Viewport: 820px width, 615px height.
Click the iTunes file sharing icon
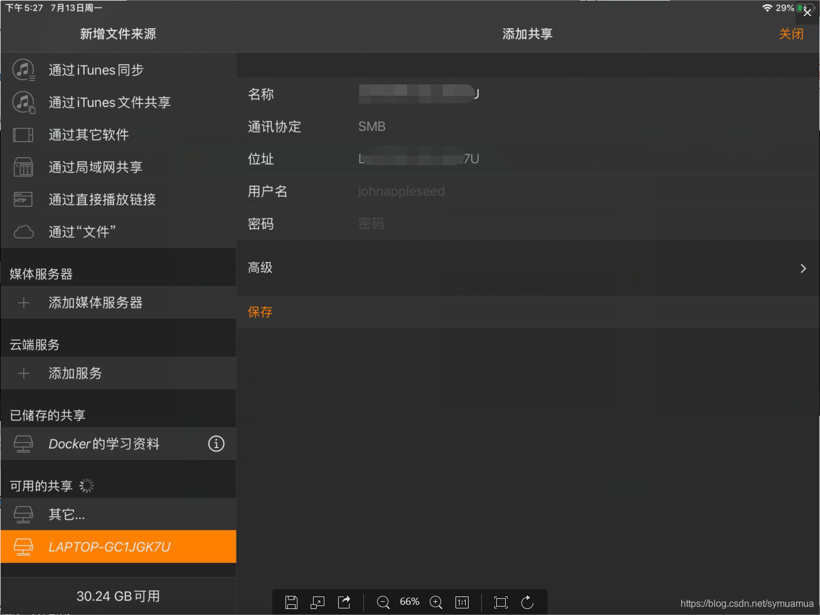(23, 102)
